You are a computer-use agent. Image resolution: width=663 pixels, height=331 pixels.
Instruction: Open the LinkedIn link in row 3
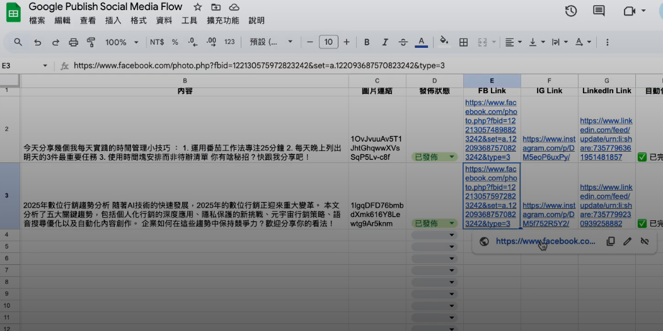(x=606, y=205)
